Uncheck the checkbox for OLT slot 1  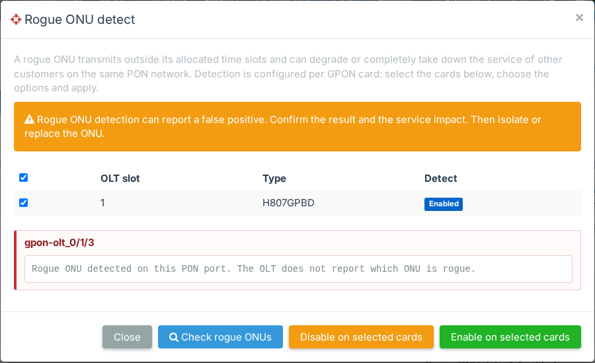coord(24,203)
